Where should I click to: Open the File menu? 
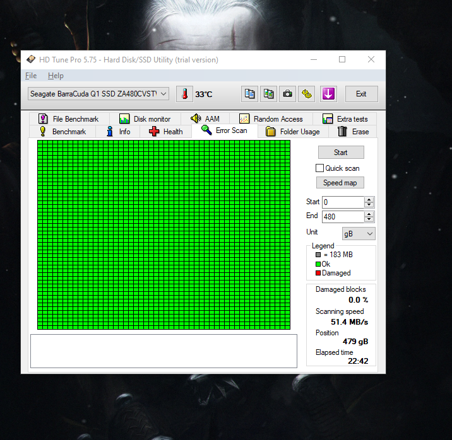coord(31,76)
